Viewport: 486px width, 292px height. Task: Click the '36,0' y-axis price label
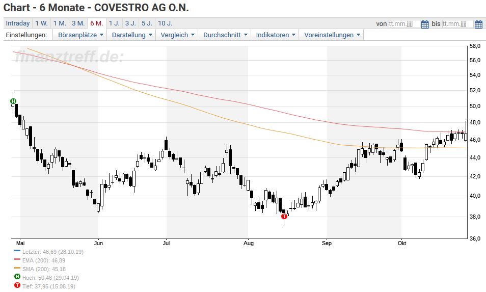pyautogui.click(x=475, y=238)
